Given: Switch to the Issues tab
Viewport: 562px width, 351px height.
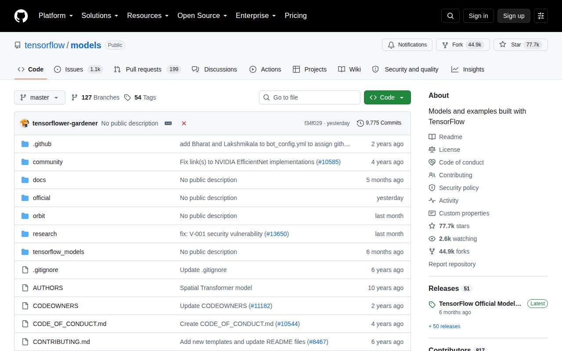Looking at the screenshot, I should (78, 69).
